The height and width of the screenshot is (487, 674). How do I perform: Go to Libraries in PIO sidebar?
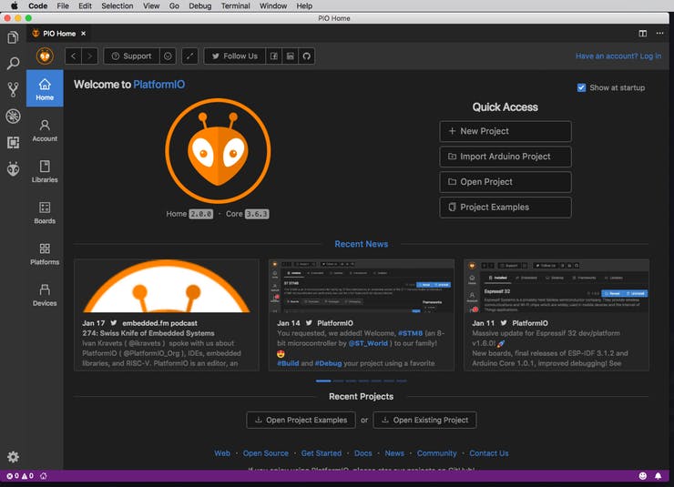(x=45, y=171)
